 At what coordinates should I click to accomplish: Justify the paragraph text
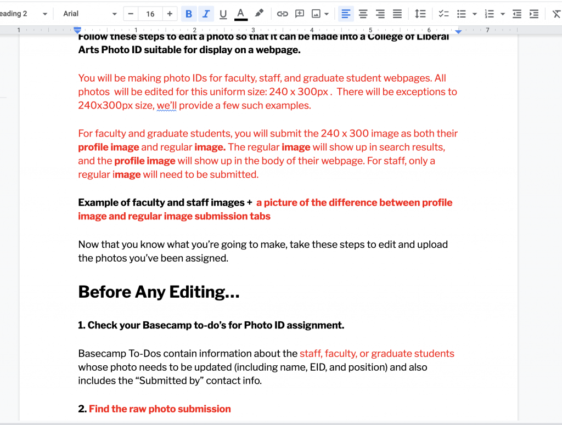[x=397, y=14]
